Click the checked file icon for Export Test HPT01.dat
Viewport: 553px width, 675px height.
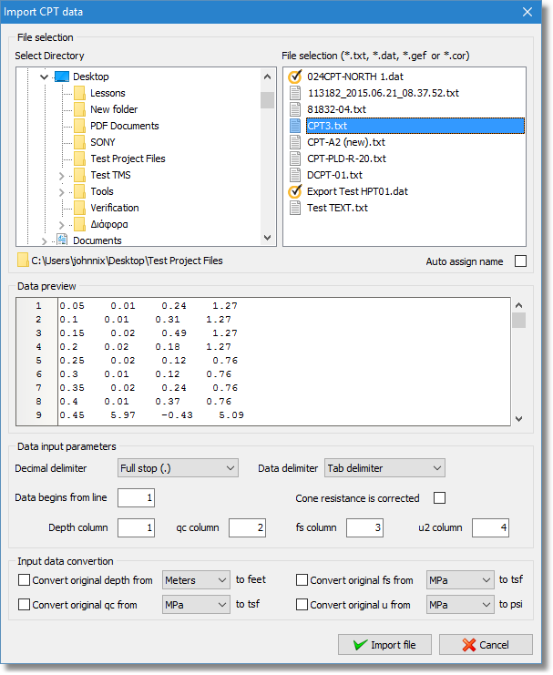point(294,191)
